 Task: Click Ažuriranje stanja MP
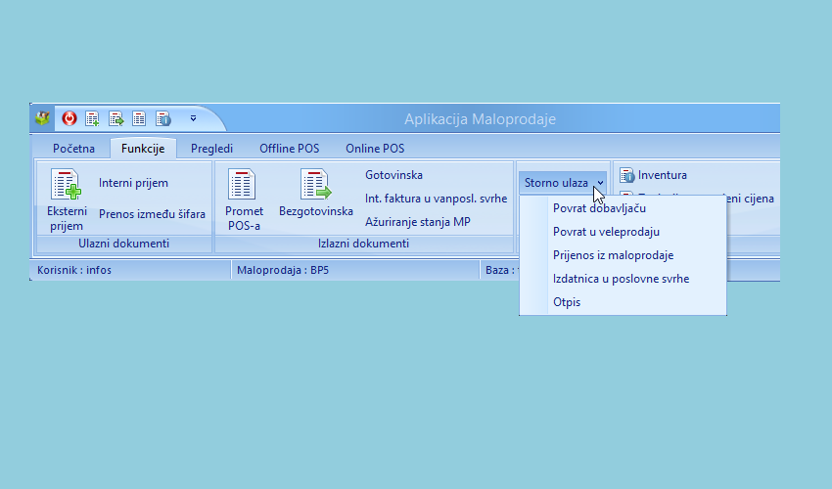(417, 222)
